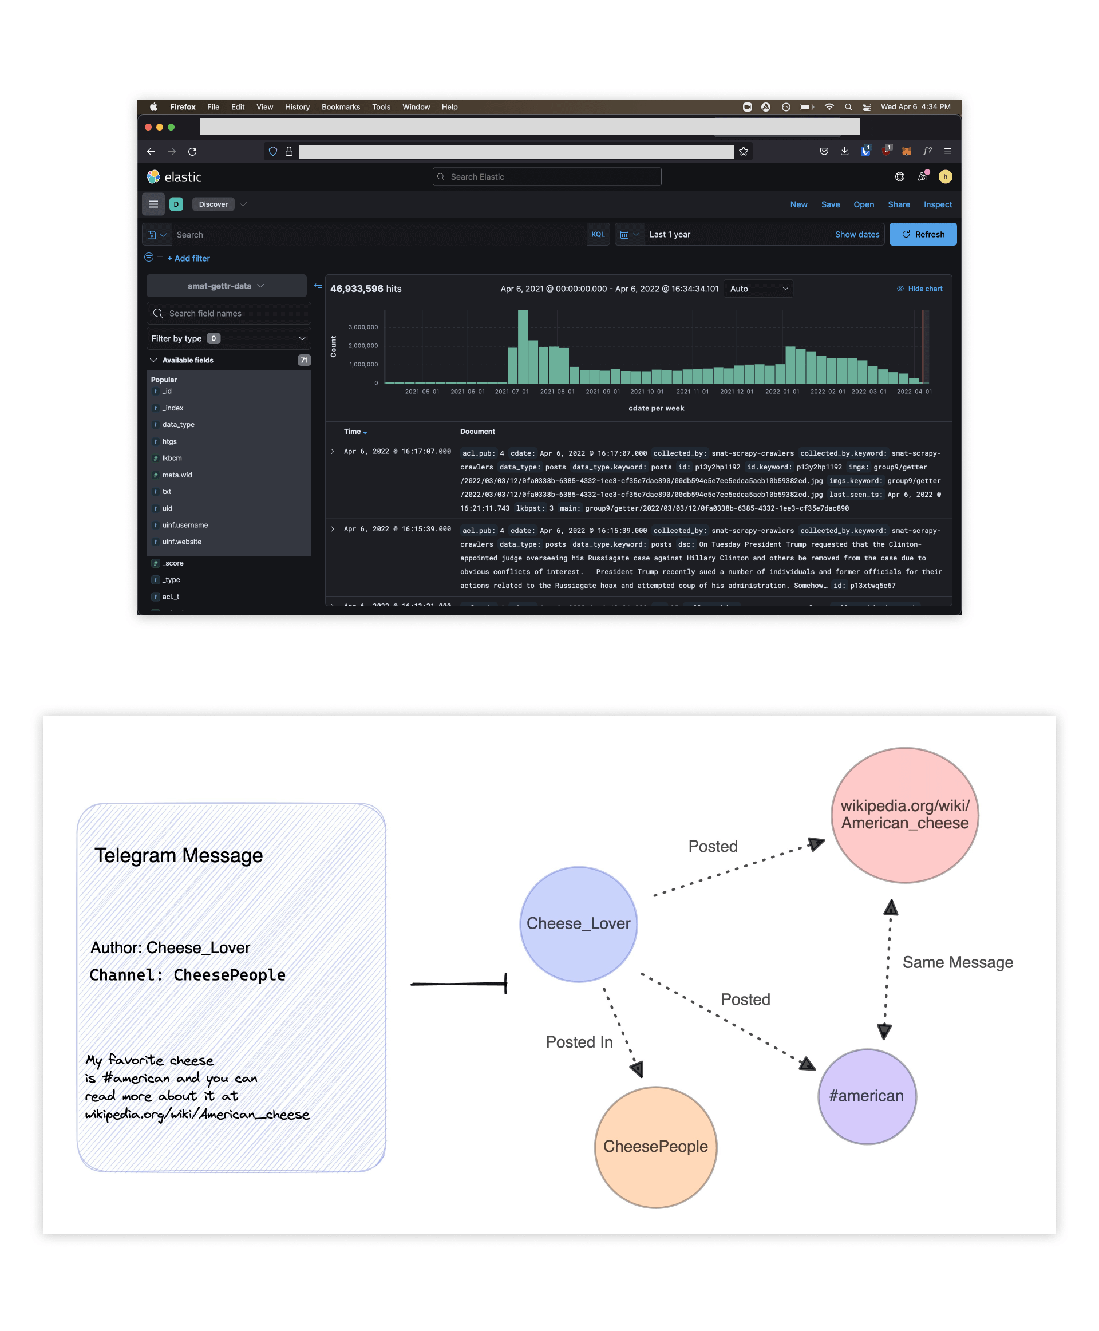Select the htgs field in Popular list
This screenshot has height=1331, width=1099.
(x=169, y=441)
